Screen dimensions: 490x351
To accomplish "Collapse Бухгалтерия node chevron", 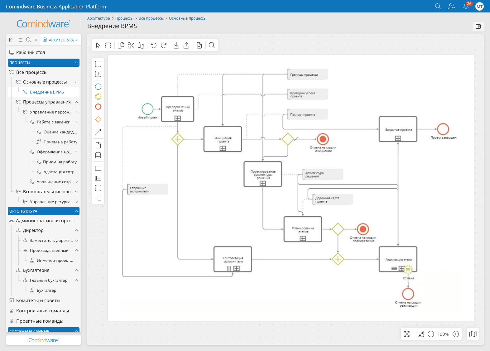I will 76,270.
